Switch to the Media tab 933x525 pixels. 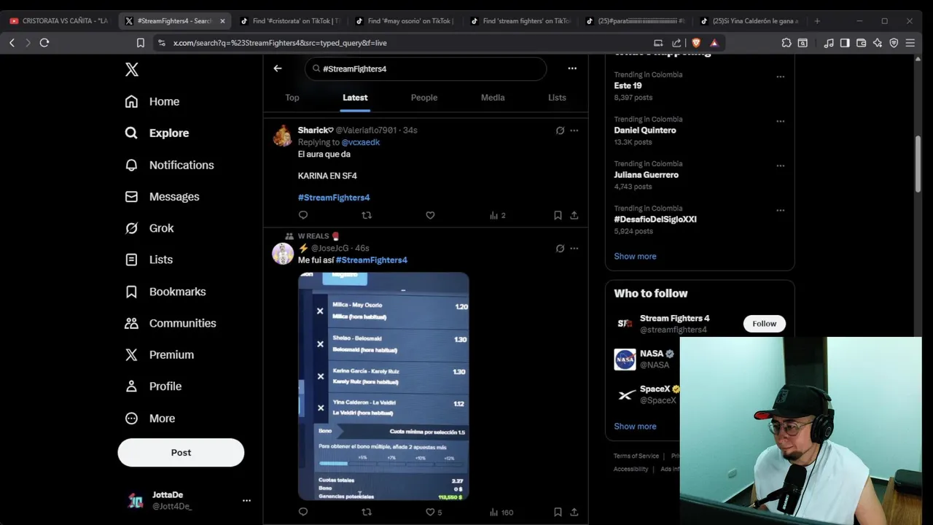tap(493, 97)
